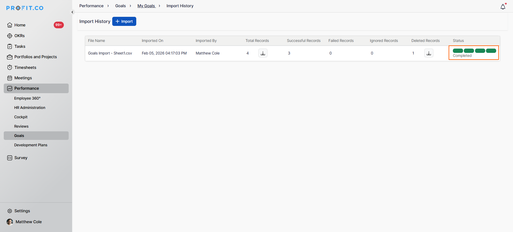Click the Status column header
The image size is (513, 232).
pyautogui.click(x=458, y=41)
